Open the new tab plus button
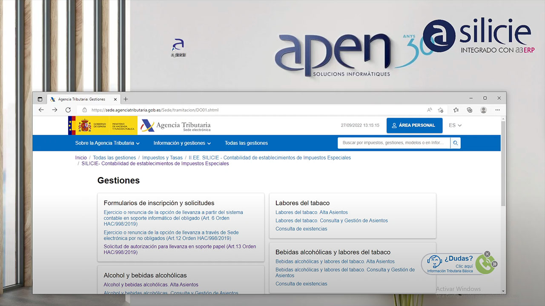Viewport: 545px width, 306px height. 126,99
